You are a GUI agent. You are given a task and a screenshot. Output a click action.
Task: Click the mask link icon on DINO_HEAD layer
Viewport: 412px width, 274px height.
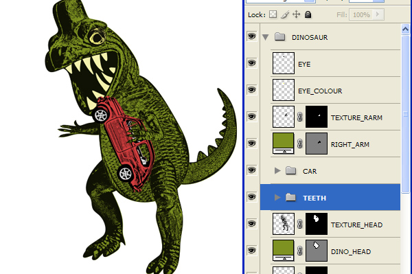click(x=300, y=251)
